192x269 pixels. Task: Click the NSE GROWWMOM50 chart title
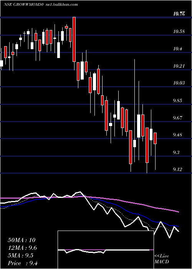25,5
